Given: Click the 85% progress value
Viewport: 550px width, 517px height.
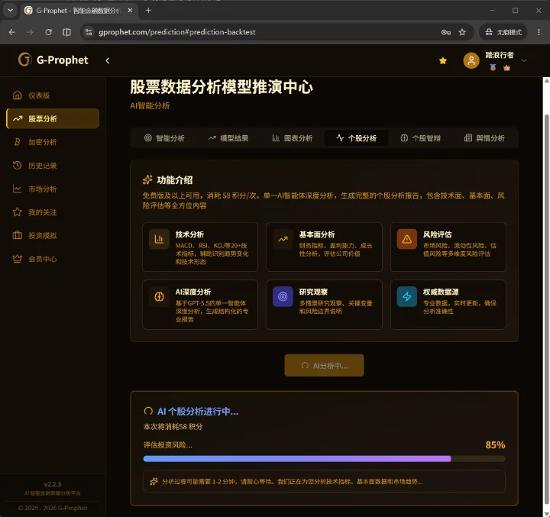Looking at the screenshot, I should tap(495, 445).
